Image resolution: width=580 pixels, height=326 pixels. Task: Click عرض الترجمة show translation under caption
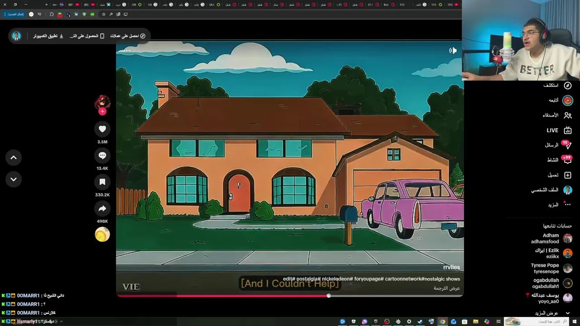tap(447, 288)
